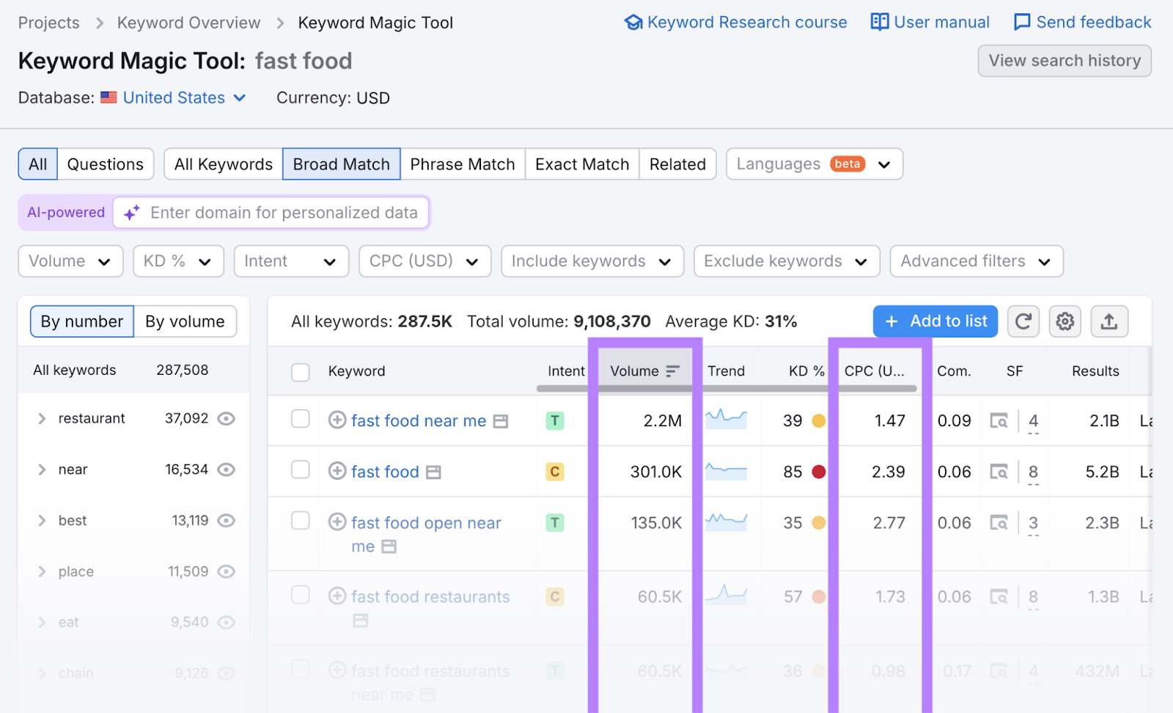This screenshot has height=713, width=1173.
Task: Focus the personalized data domain input
Action: pyautogui.click(x=284, y=213)
